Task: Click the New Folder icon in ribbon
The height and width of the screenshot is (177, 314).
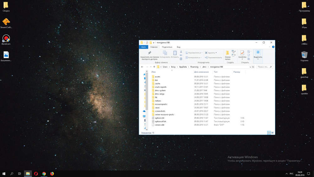Action: pos(227,53)
